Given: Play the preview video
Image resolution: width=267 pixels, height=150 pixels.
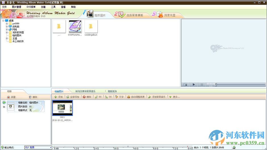Looking at the screenshot, I should pyautogui.click(x=194, y=85).
